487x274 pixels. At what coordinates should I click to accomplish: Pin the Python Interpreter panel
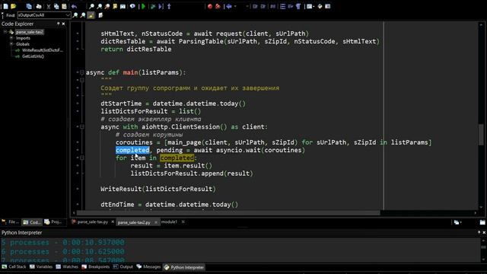(479, 232)
